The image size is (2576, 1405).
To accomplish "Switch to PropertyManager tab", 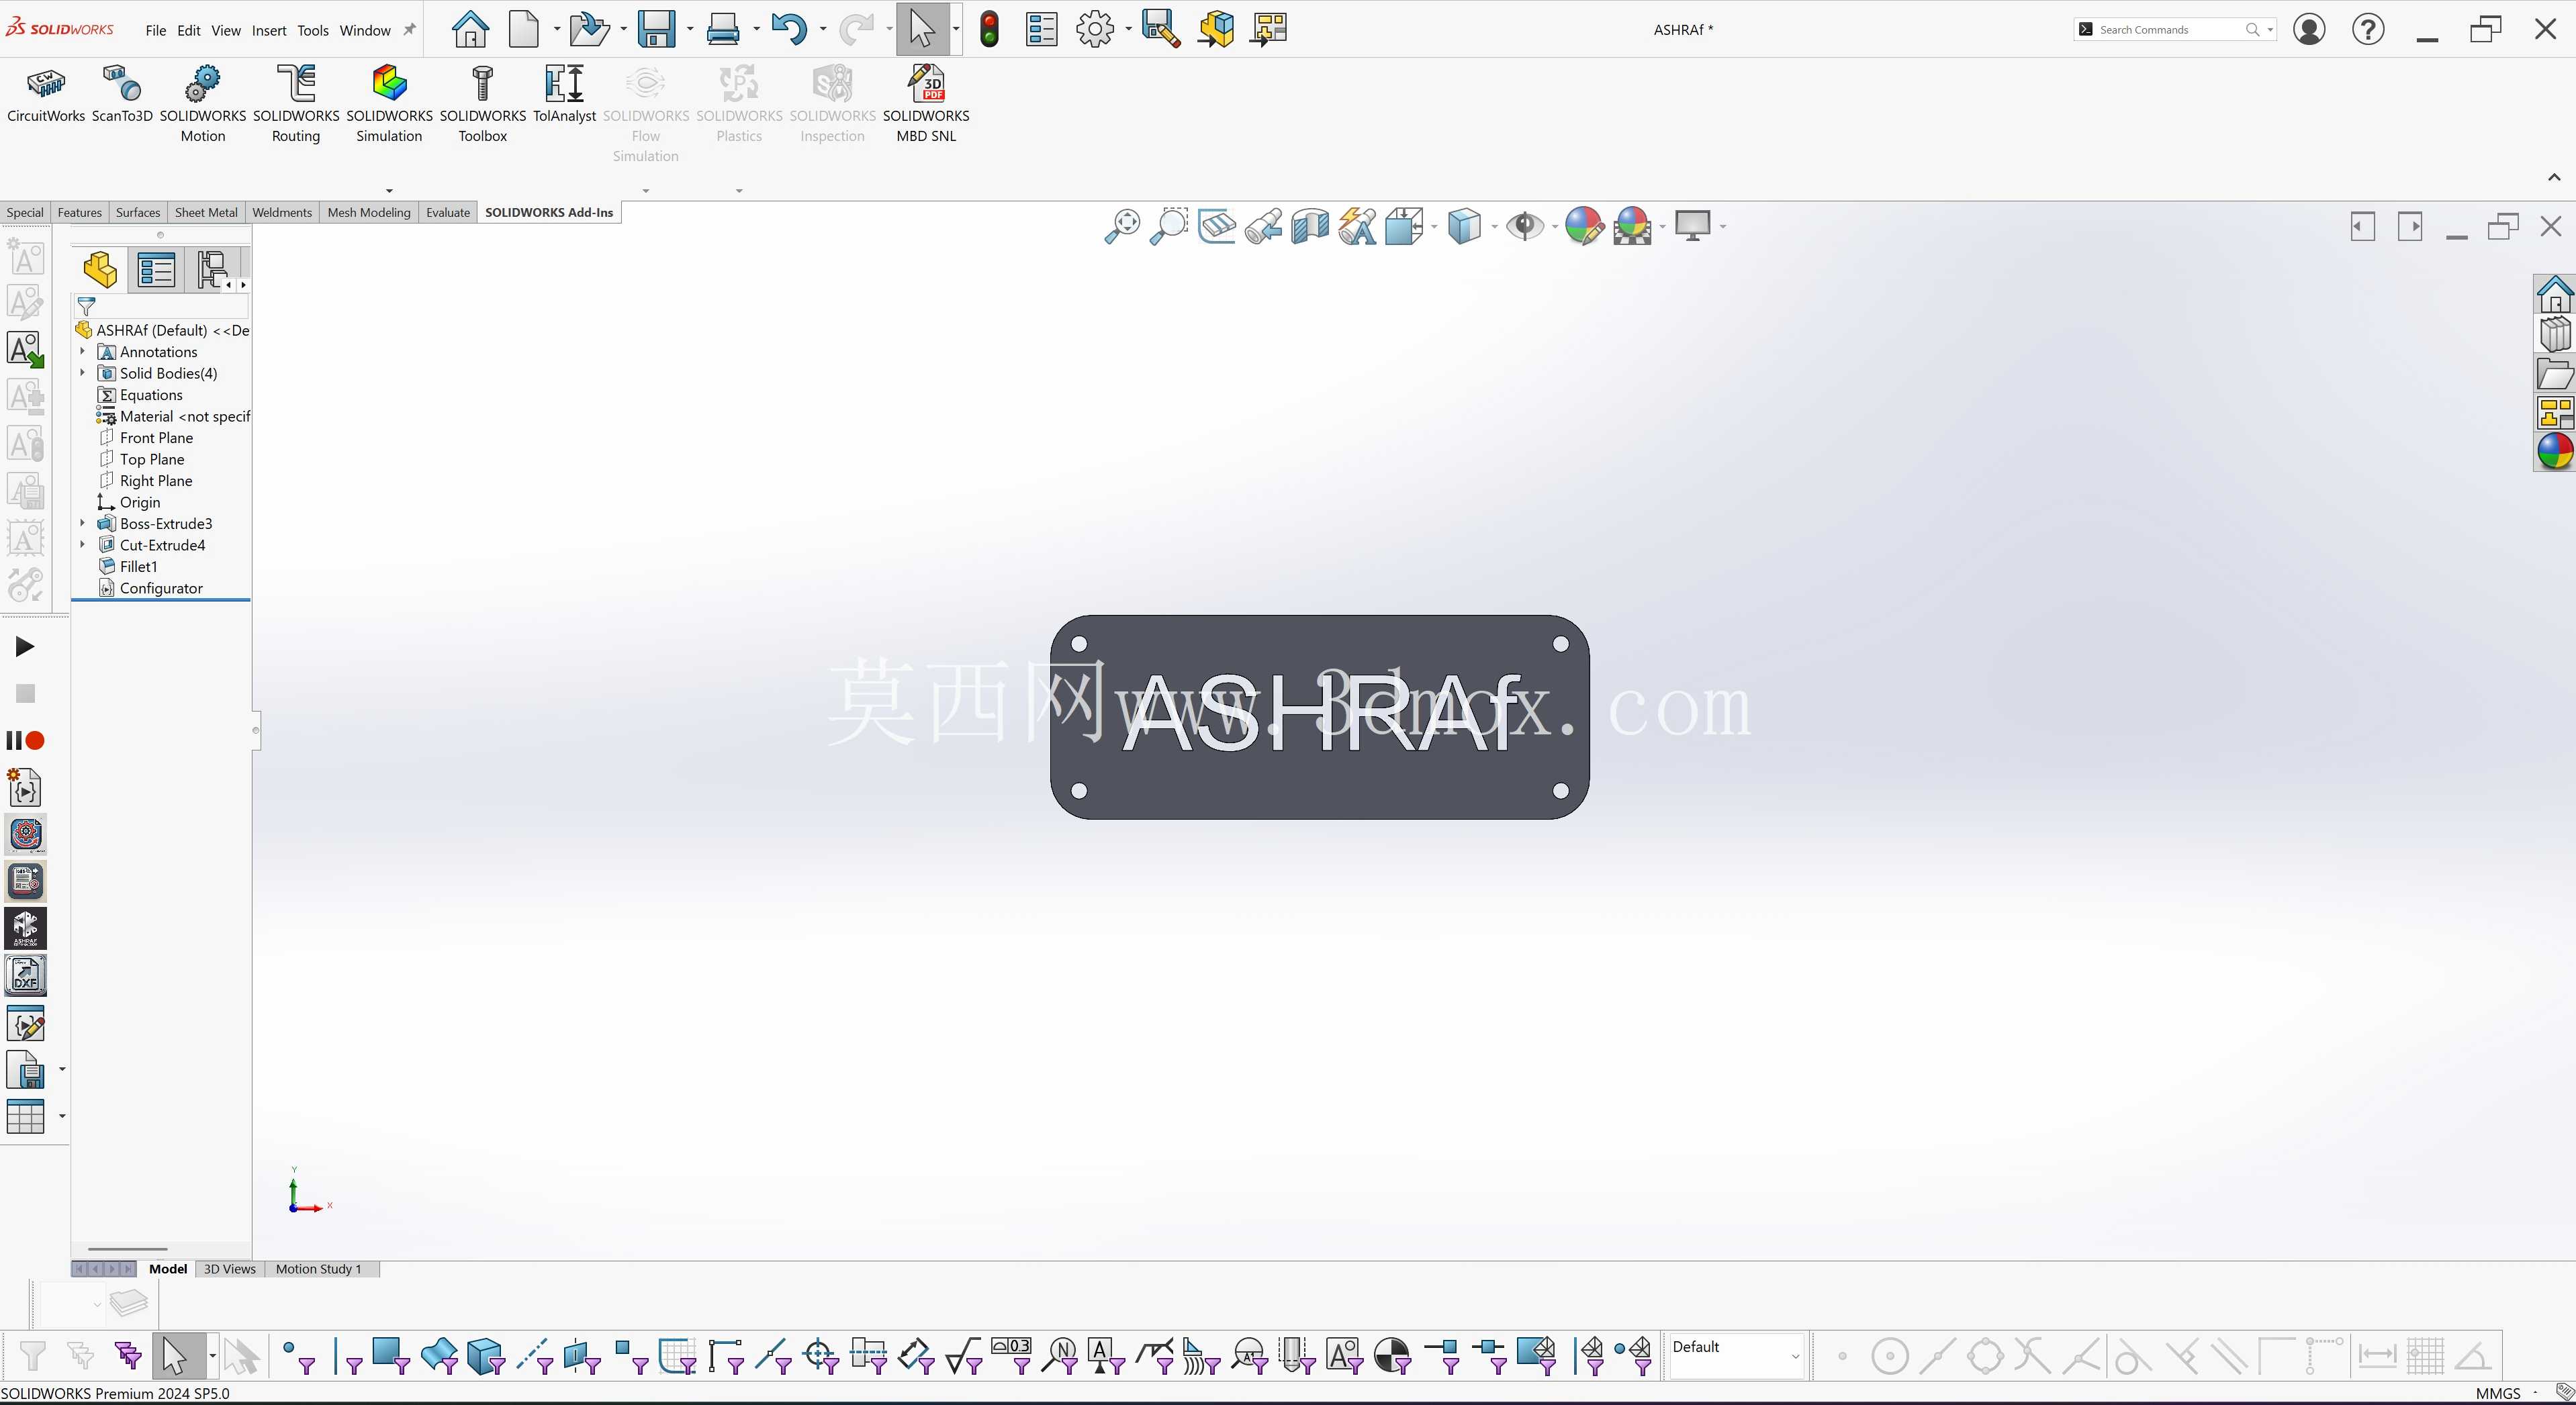I will click(x=156, y=270).
